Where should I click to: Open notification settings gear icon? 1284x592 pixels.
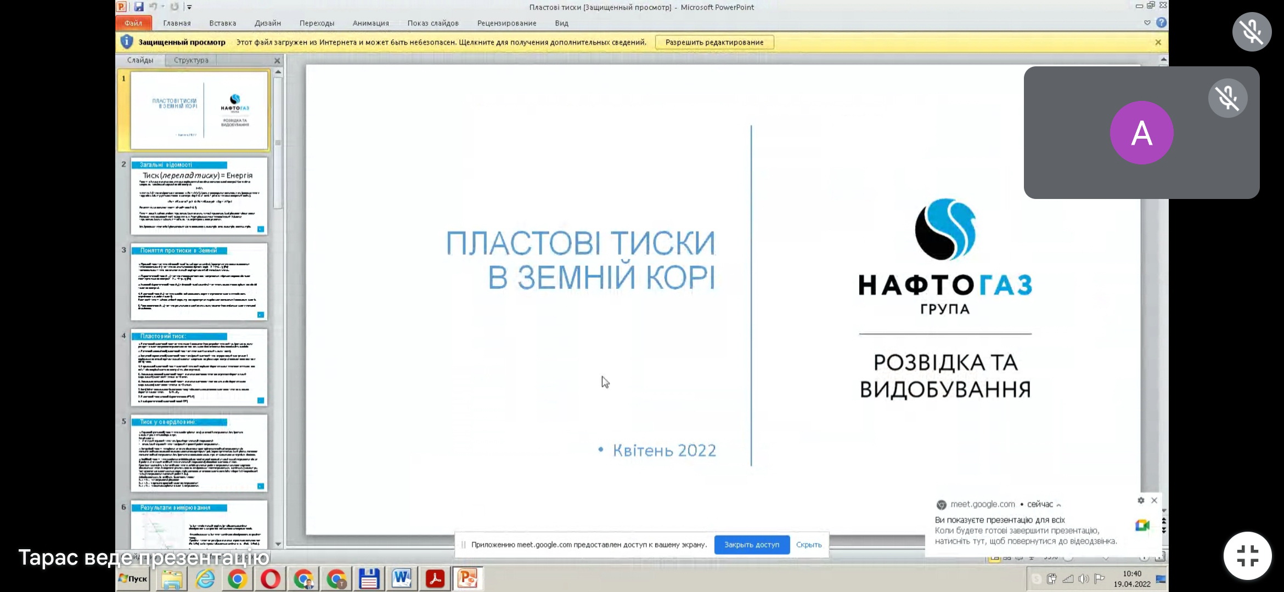pyautogui.click(x=1141, y=500)
